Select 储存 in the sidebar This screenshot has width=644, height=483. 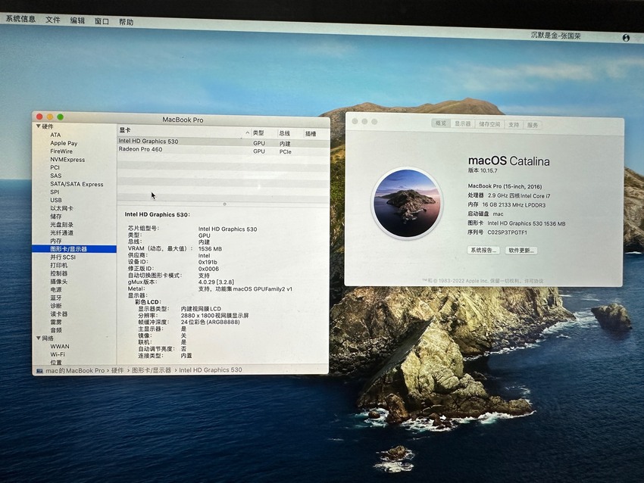56,217
